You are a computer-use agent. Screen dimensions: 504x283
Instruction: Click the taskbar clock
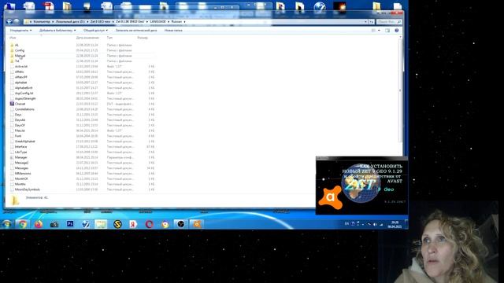[x=395, y=224]
